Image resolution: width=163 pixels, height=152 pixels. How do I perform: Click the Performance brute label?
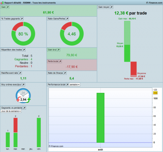(57, 85)
